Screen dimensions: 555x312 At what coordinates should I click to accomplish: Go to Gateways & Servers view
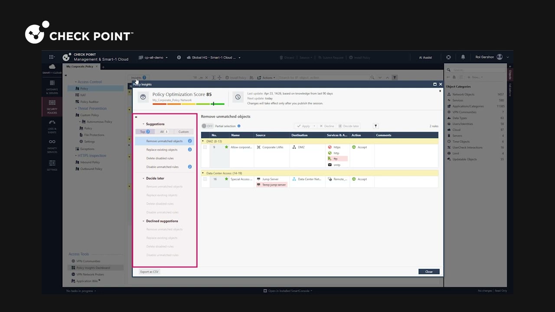point(52,87)
